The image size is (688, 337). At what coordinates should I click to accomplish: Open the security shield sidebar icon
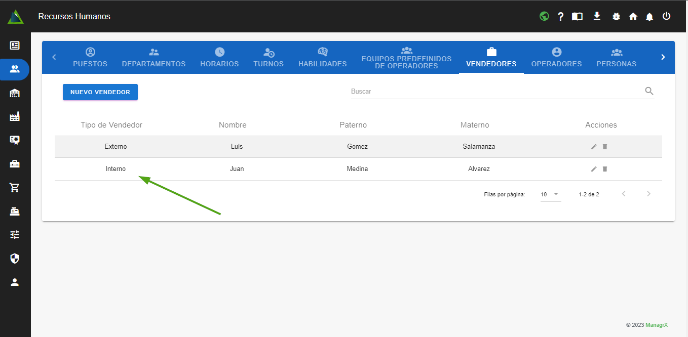tap(15, 259)
